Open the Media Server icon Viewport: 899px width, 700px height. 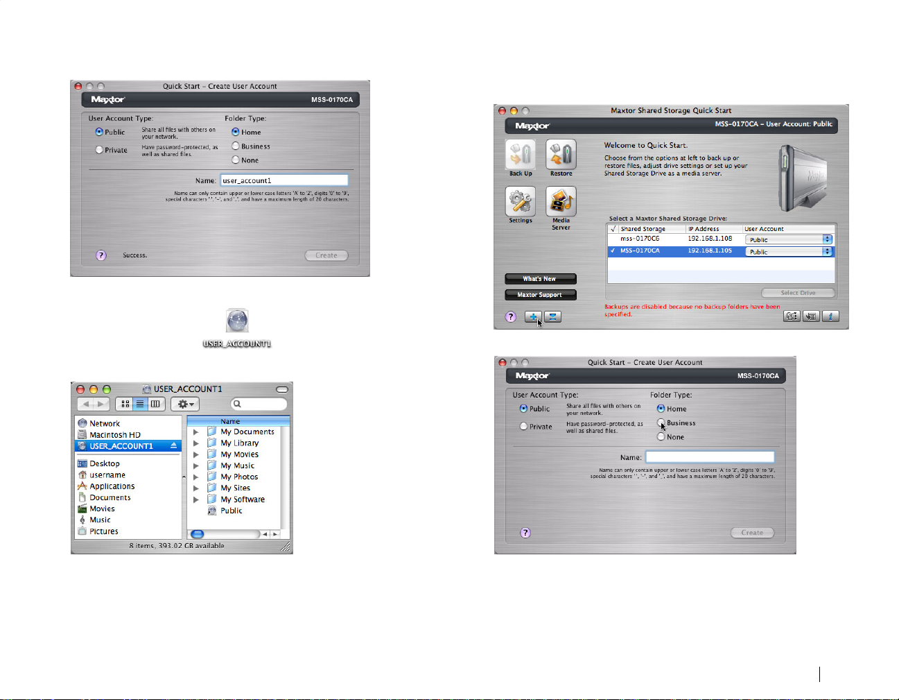coord(561,202)
